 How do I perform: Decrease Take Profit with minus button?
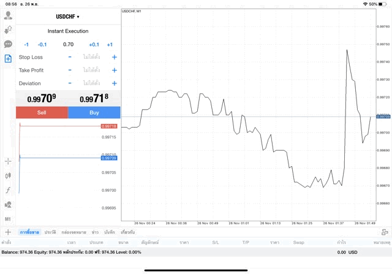click(70, 70)
